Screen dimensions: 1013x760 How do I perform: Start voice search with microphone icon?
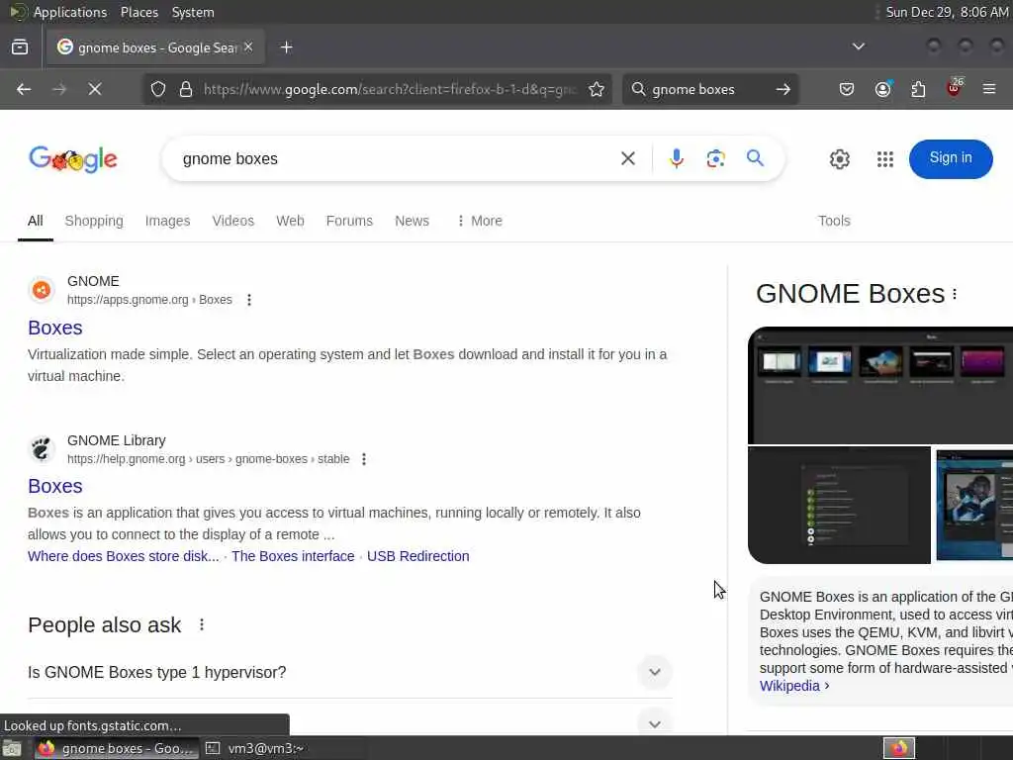677,158
